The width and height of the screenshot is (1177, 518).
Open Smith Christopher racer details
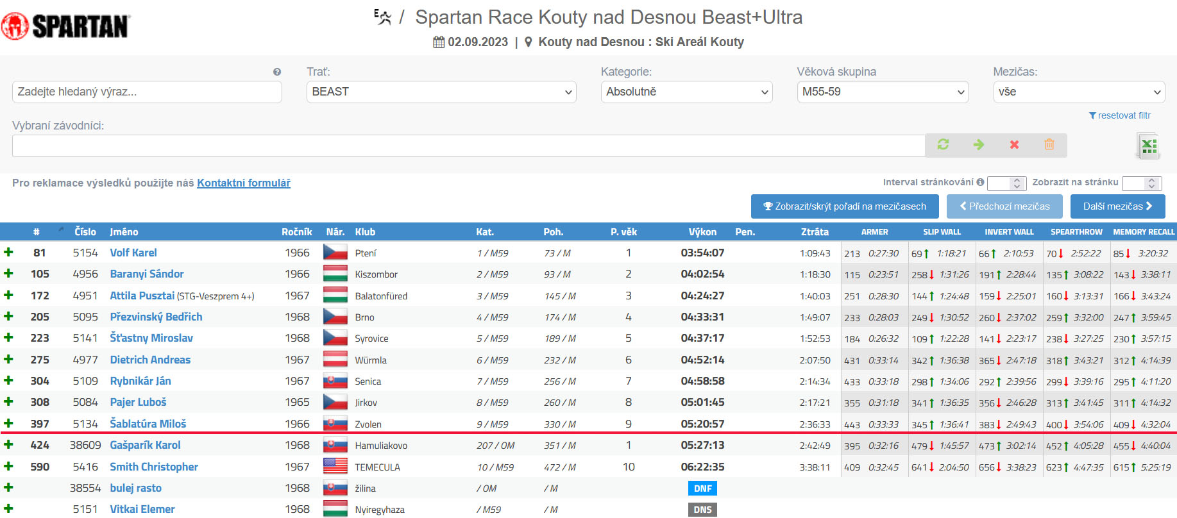(154, 467)
